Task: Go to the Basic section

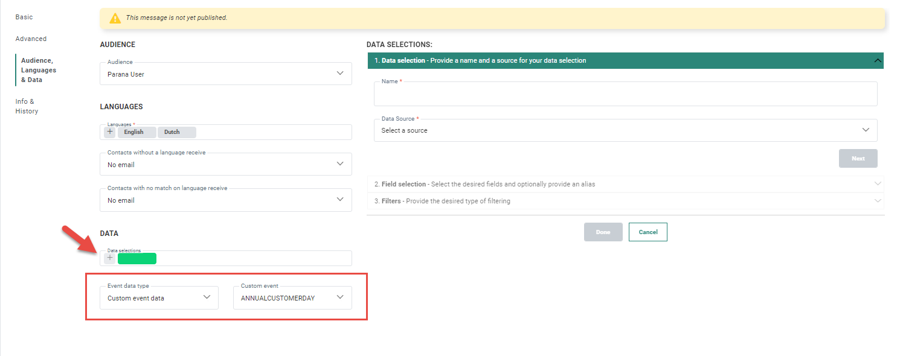Action: tap(24, 17)
